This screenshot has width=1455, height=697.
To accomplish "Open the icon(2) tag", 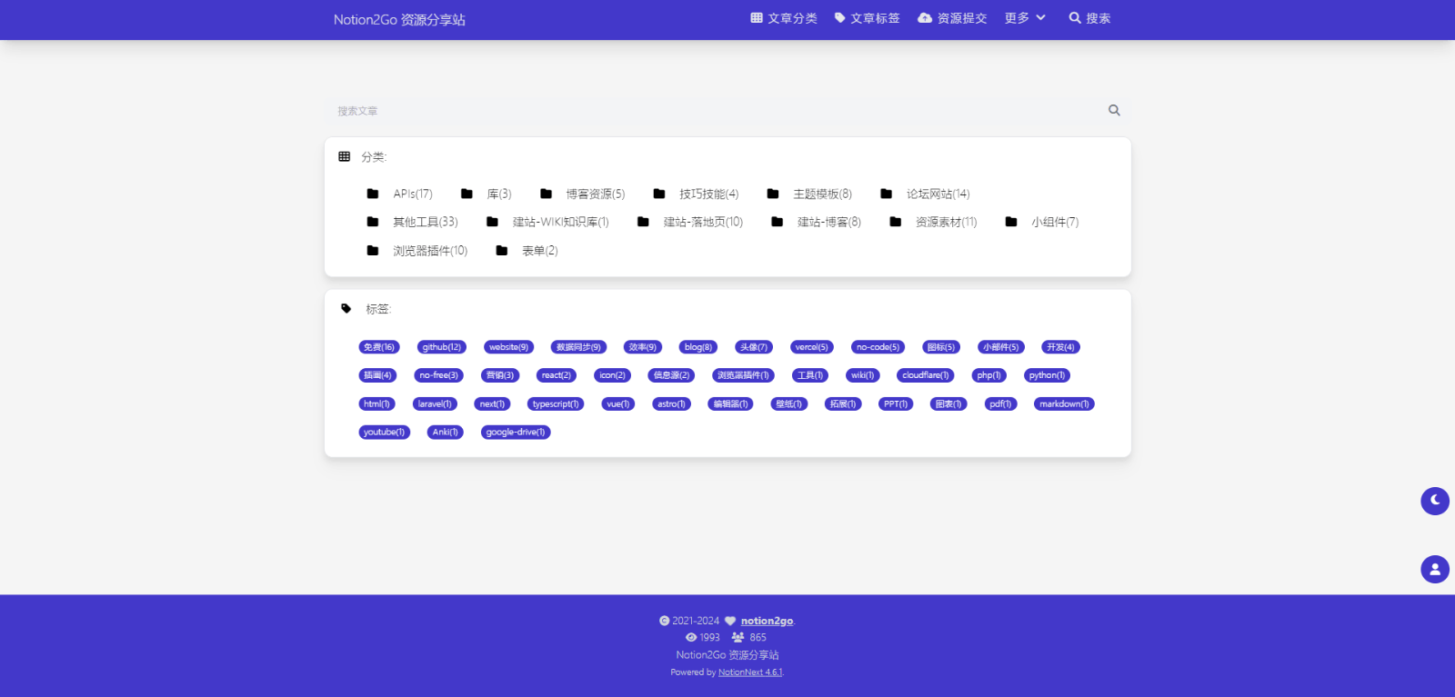I will (x=612, y=375).
